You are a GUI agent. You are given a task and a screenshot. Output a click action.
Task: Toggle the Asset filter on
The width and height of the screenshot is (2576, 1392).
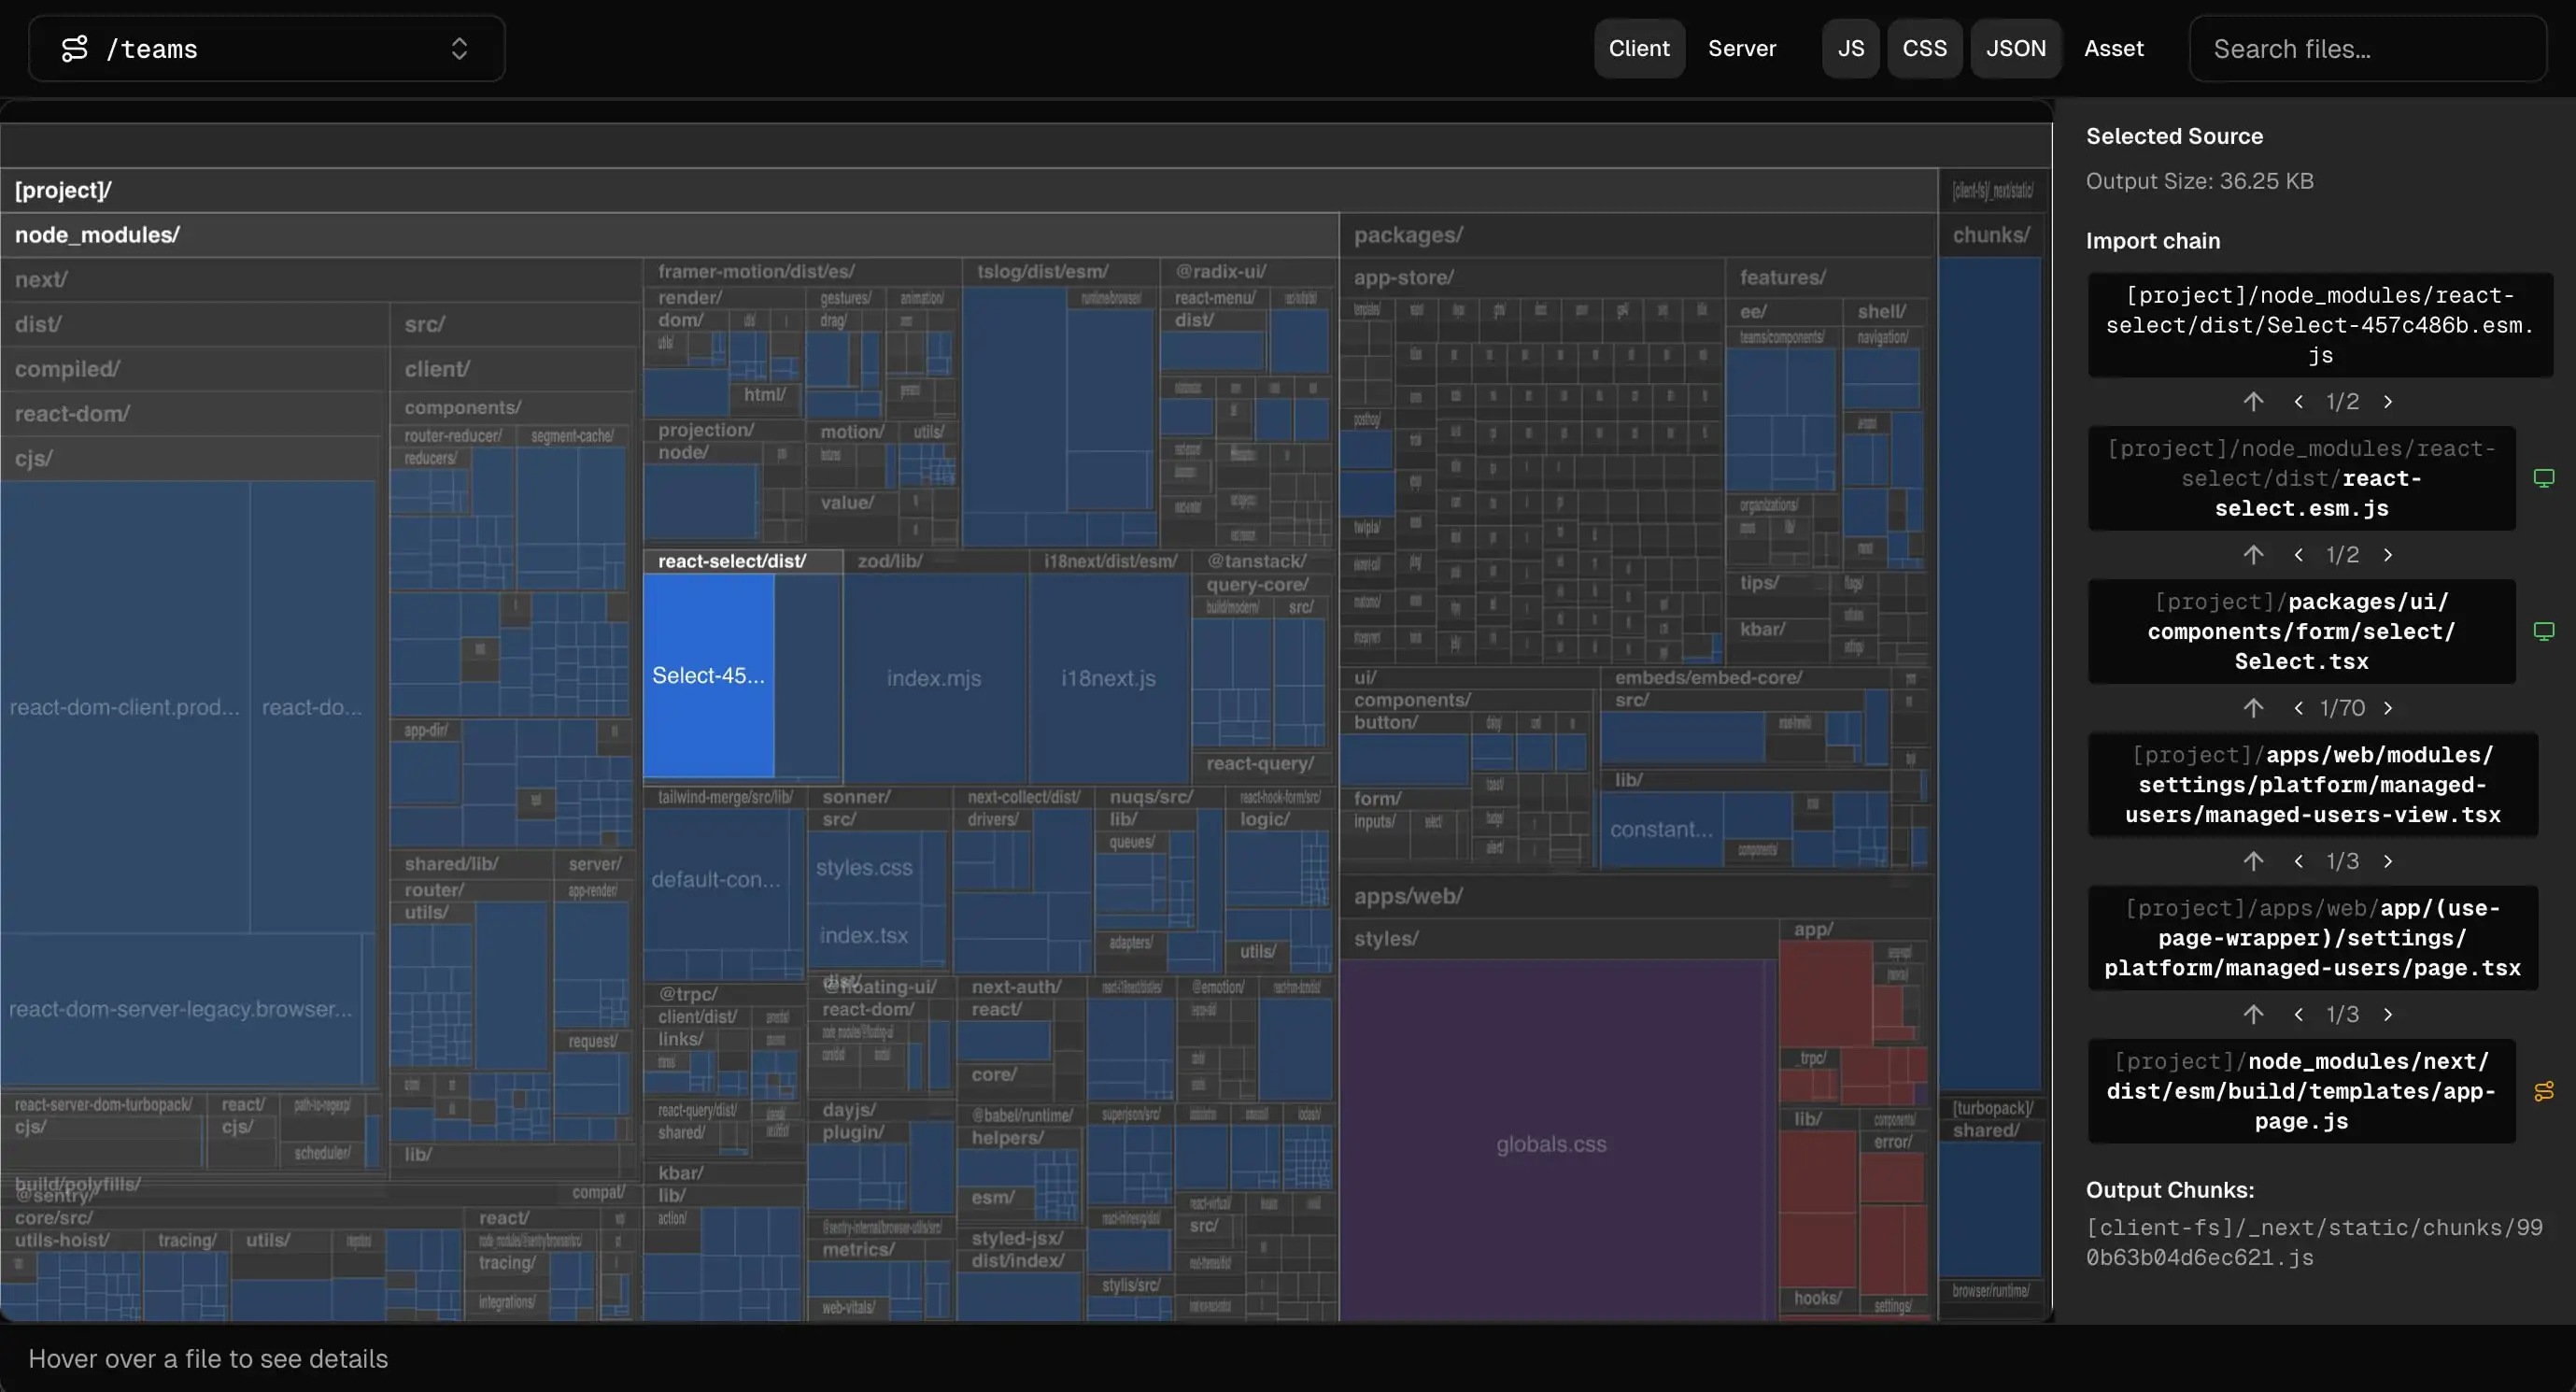2113,48
